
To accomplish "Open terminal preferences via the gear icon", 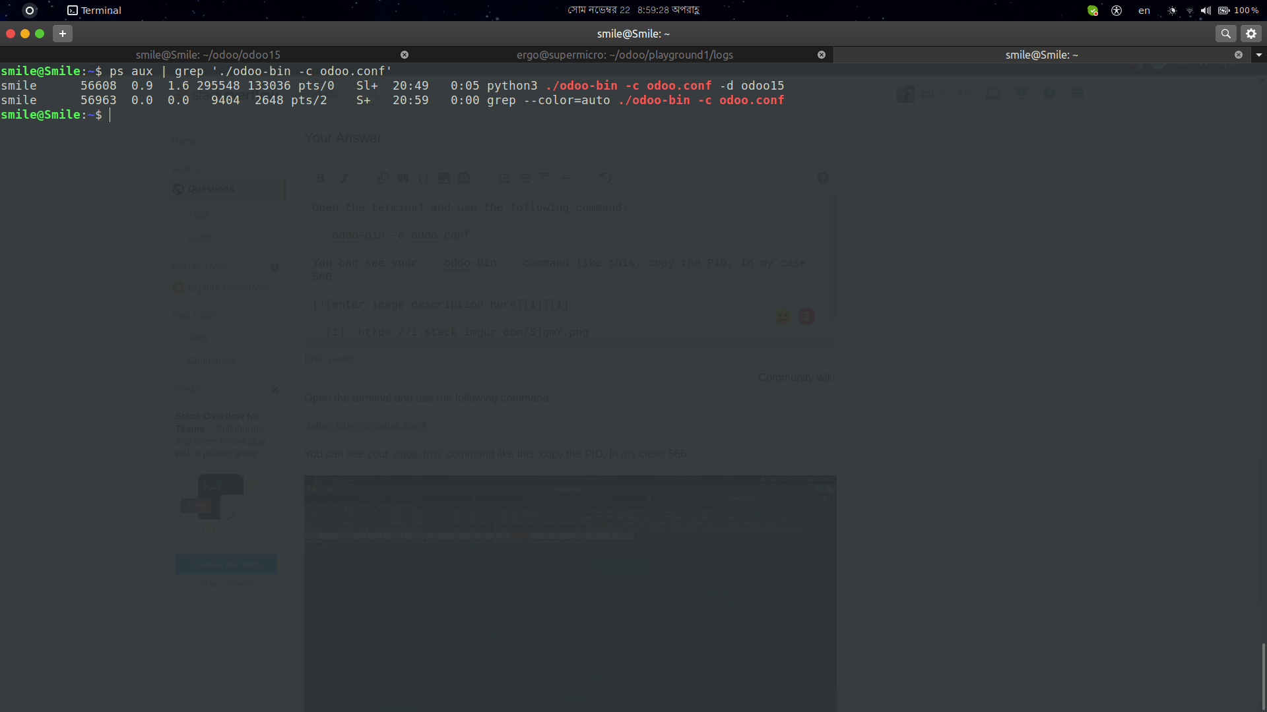I will 1252,33.
